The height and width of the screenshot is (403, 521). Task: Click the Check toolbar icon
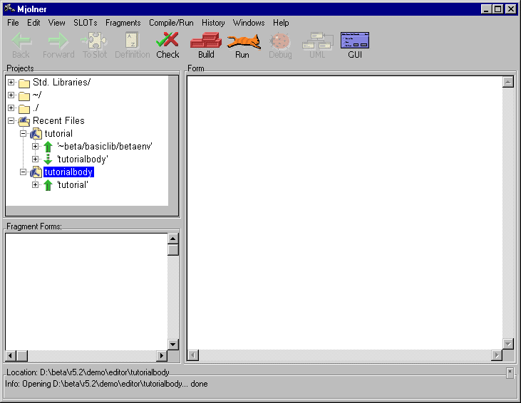pos(167,41)
